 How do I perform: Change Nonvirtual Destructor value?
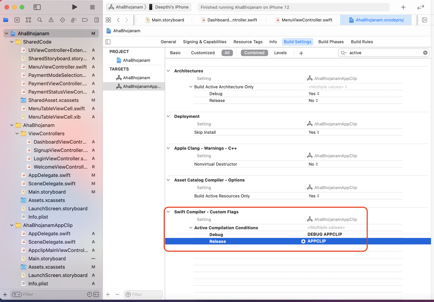coord(313,164)
